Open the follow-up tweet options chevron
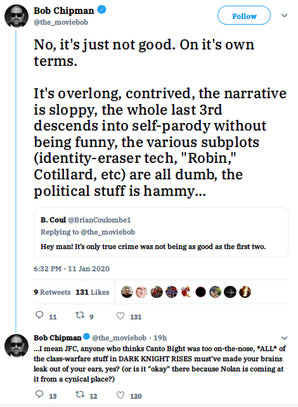 pos(285,338)
